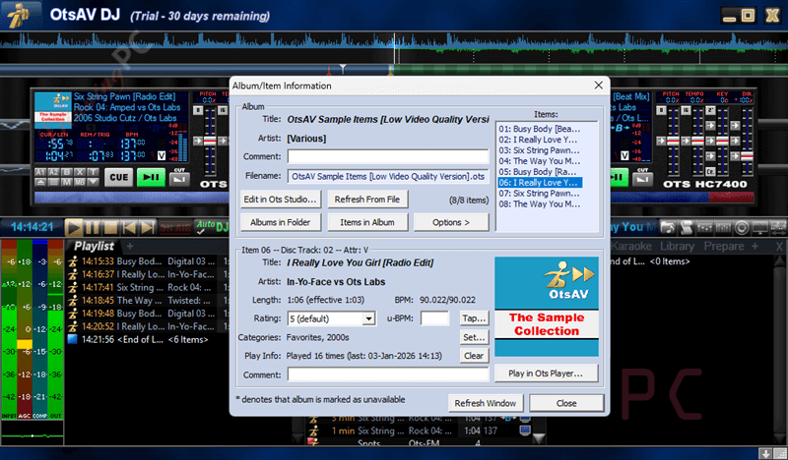Viewport: 788px width, 460px height.
Task: Click the CUE button on left deck
Action: [118, 177]
